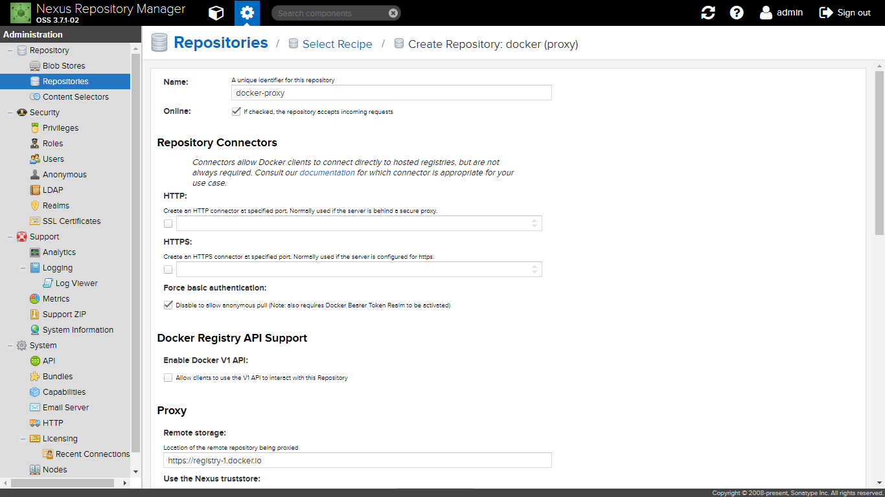Click the Bundles puzzle icon
Image resolution: width=885 pixels, height=497 pixels.
(x=35, y=377)
